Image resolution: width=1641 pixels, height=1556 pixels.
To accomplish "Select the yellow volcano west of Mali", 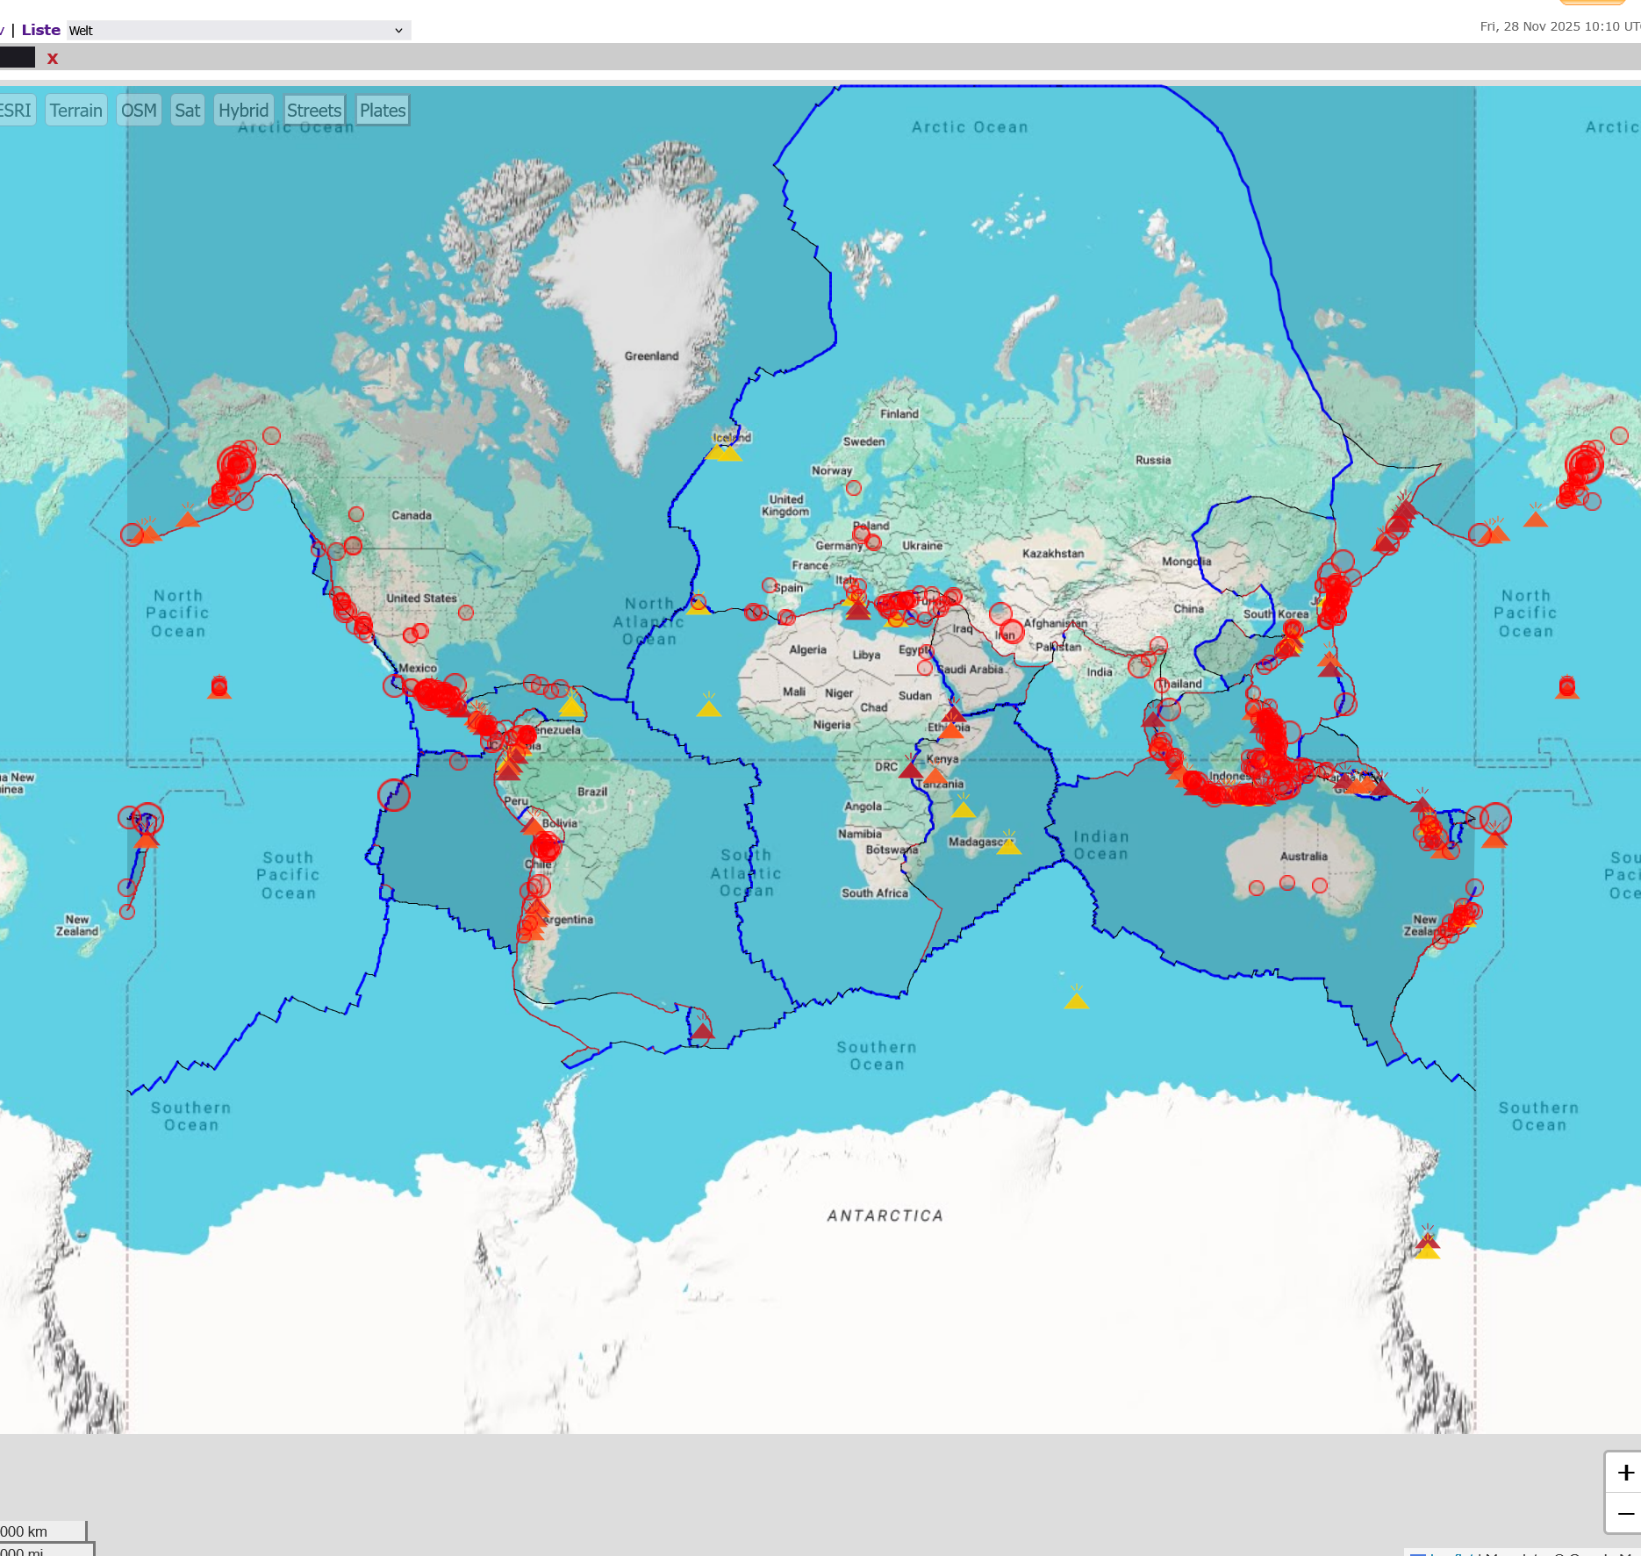I will (x=708, y=707).
